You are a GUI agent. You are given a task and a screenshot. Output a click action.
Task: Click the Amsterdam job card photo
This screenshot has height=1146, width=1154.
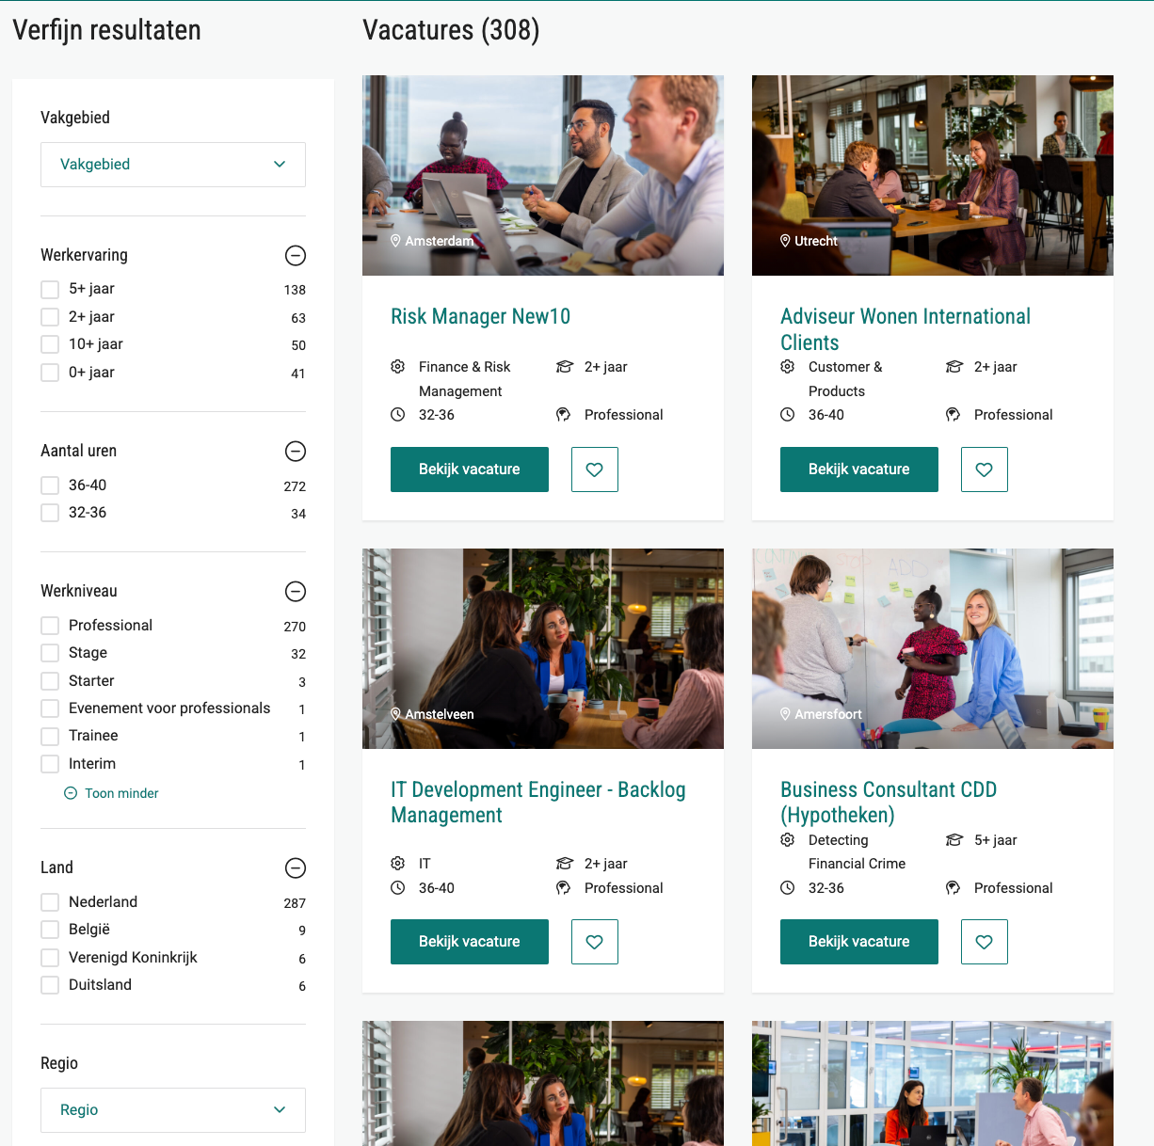[x=543, y=175]
